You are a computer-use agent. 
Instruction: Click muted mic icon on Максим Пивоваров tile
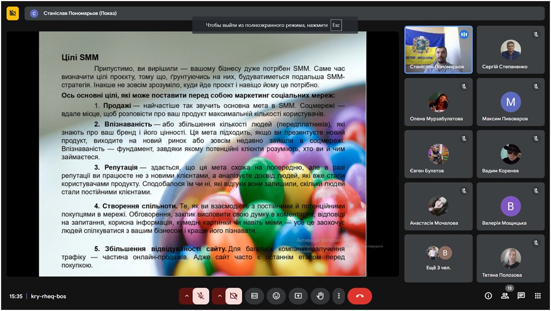[536, 86]
